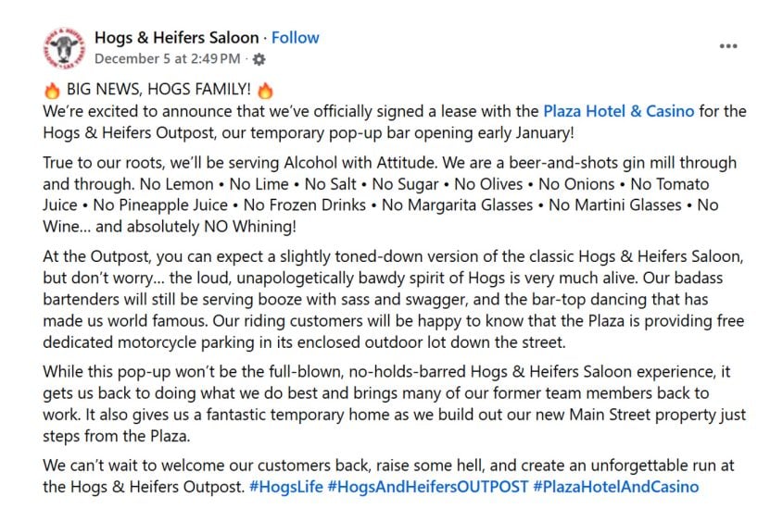Click the paragraph starting "We're excited to announce"
The image size is (783, 521).
coord(278,121)
